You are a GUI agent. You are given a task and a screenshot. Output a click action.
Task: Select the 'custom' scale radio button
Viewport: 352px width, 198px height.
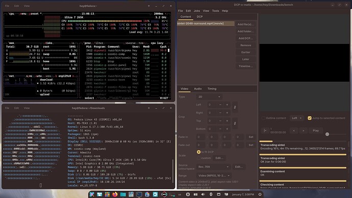coord(198,158)
